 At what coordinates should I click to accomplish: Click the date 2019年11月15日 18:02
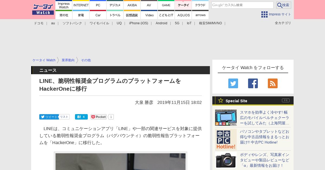tap(180, 103)
